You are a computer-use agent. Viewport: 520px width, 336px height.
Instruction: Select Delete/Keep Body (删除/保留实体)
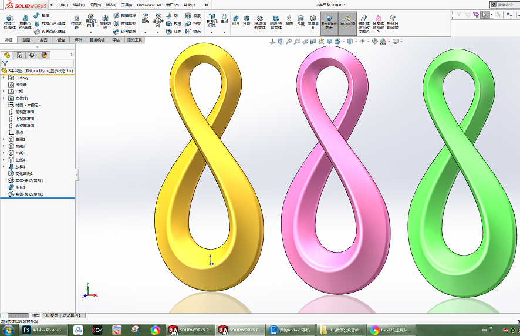pos(276,22)
